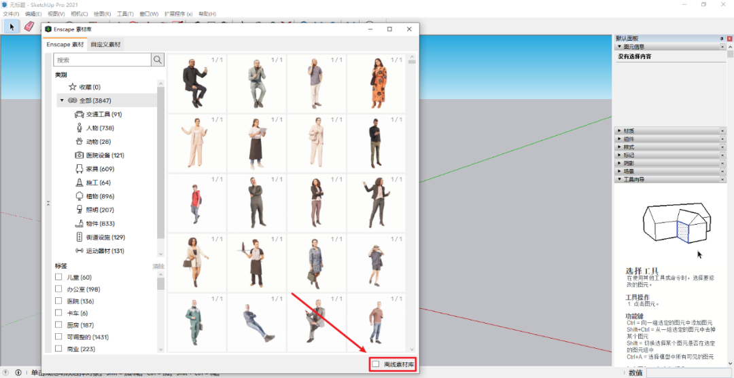The height and width of the screenshot is (378, 734).
Task: Check the 儿童 (60) tag filter
Action: coord(58,278)
